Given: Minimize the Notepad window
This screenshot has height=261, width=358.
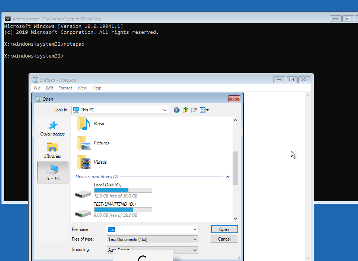Looking at the screenshot, I should pos(279,80).
